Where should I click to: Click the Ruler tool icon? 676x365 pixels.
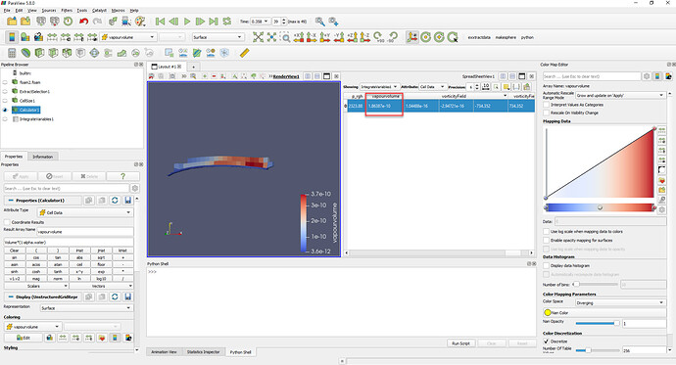coord(245,53)
